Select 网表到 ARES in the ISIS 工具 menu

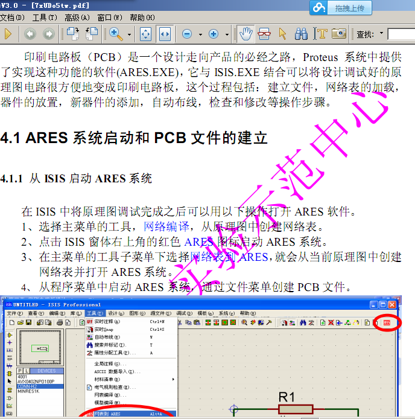pyautogui.click(x=131, y=414)
